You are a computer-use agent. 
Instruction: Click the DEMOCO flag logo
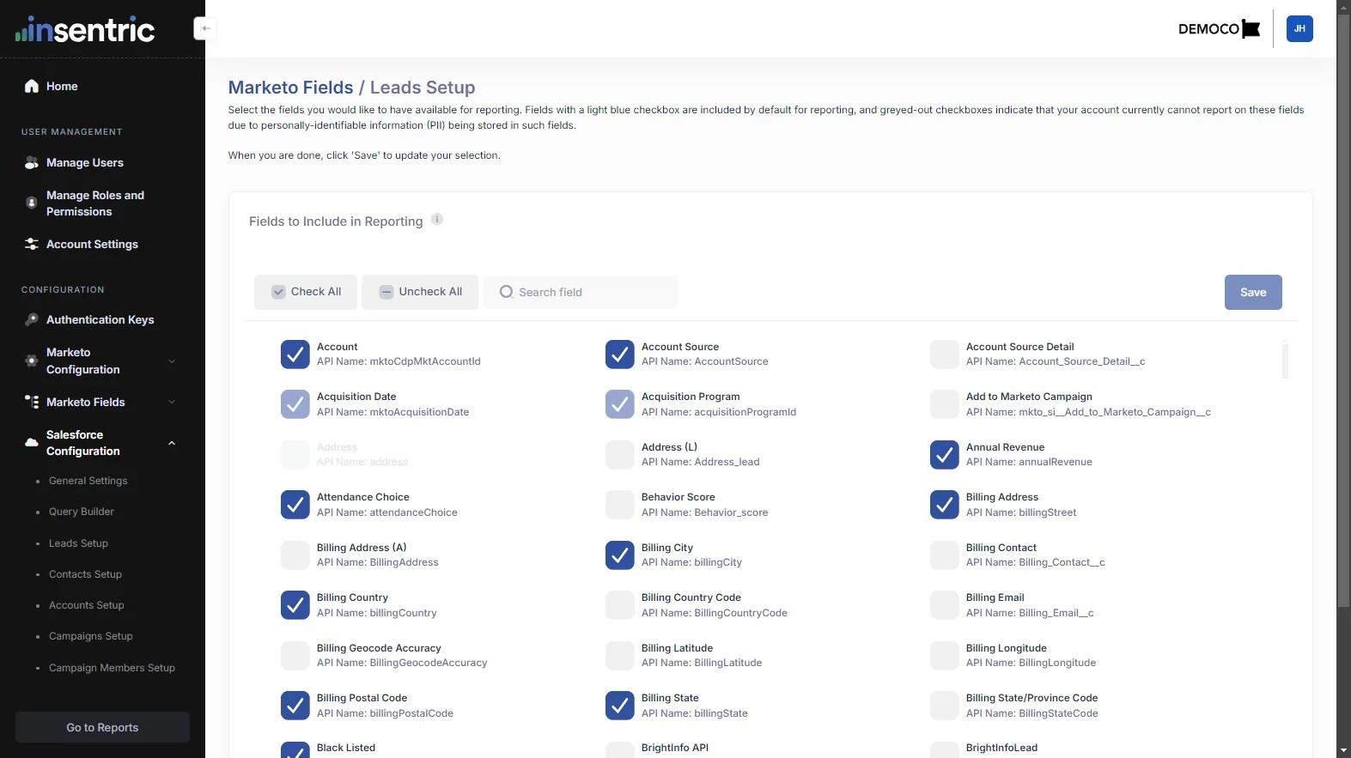click(x=1219, y=28)
